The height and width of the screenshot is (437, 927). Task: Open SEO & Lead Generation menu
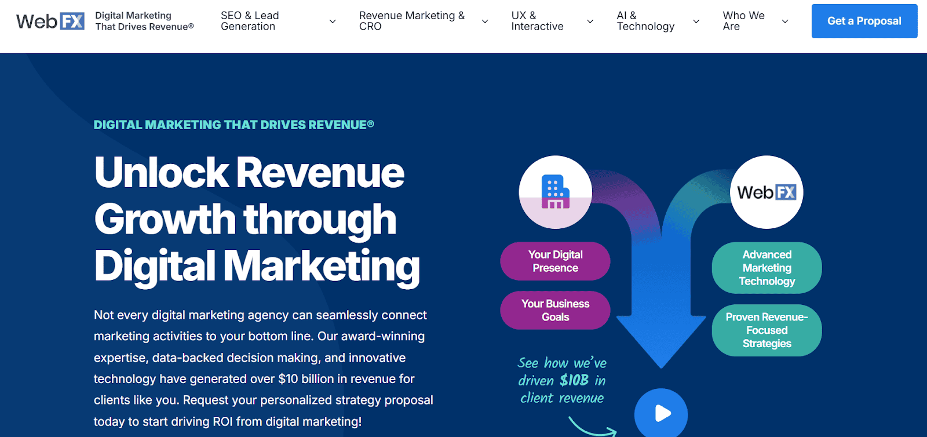[x=250, y=21]
